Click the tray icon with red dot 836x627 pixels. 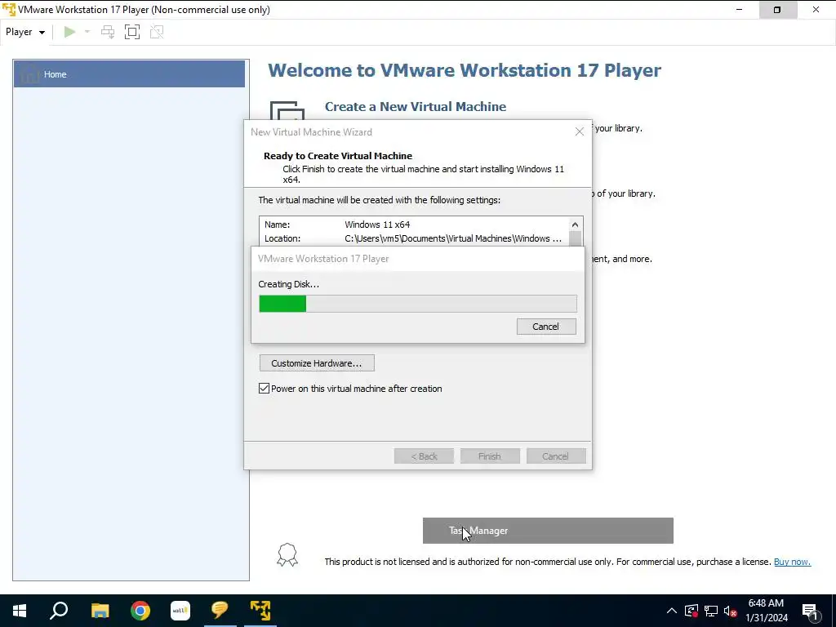[691, 611]
